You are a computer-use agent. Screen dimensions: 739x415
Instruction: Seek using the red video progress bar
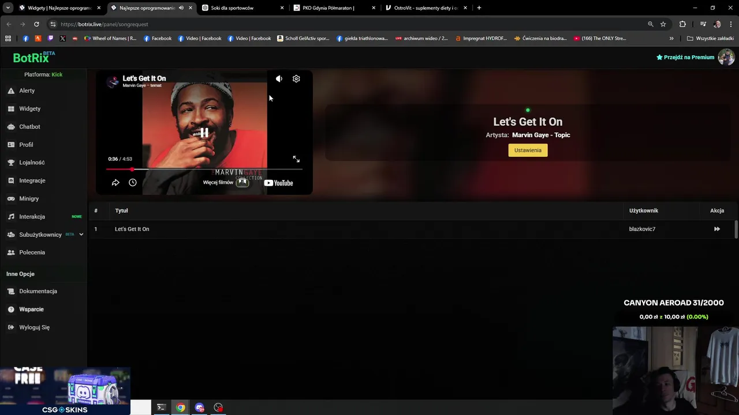(x=204, y=169)
